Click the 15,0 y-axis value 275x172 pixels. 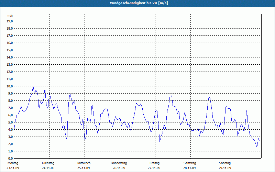[10, 50]
